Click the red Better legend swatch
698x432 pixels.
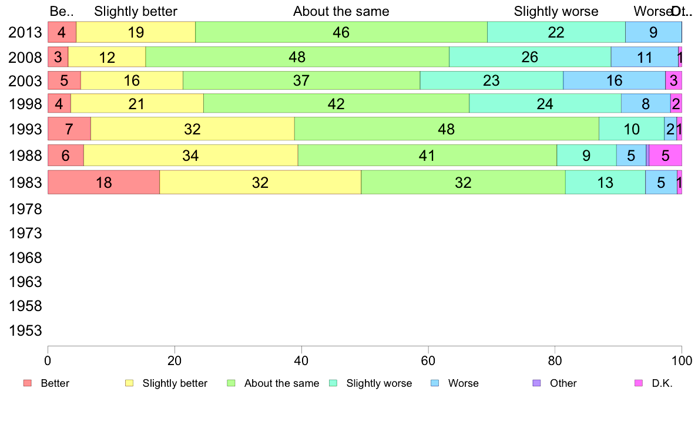coord(28,383)
